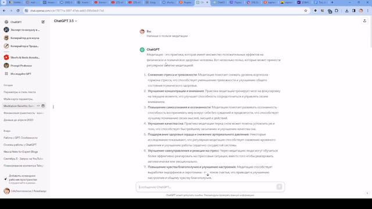Go back with the browser back arrow
Image resolution: width=372 pixels, height=209 pixels.
coord(4,10)
